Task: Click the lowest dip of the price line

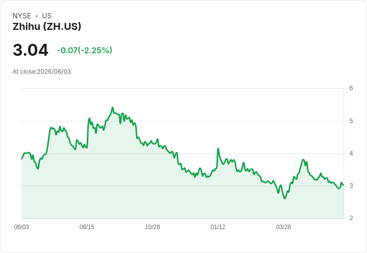Action: tap(285, 198)
